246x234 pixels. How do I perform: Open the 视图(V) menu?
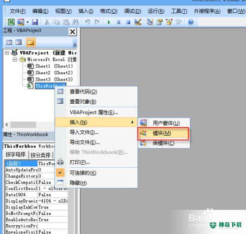click(x=63, y=11)
